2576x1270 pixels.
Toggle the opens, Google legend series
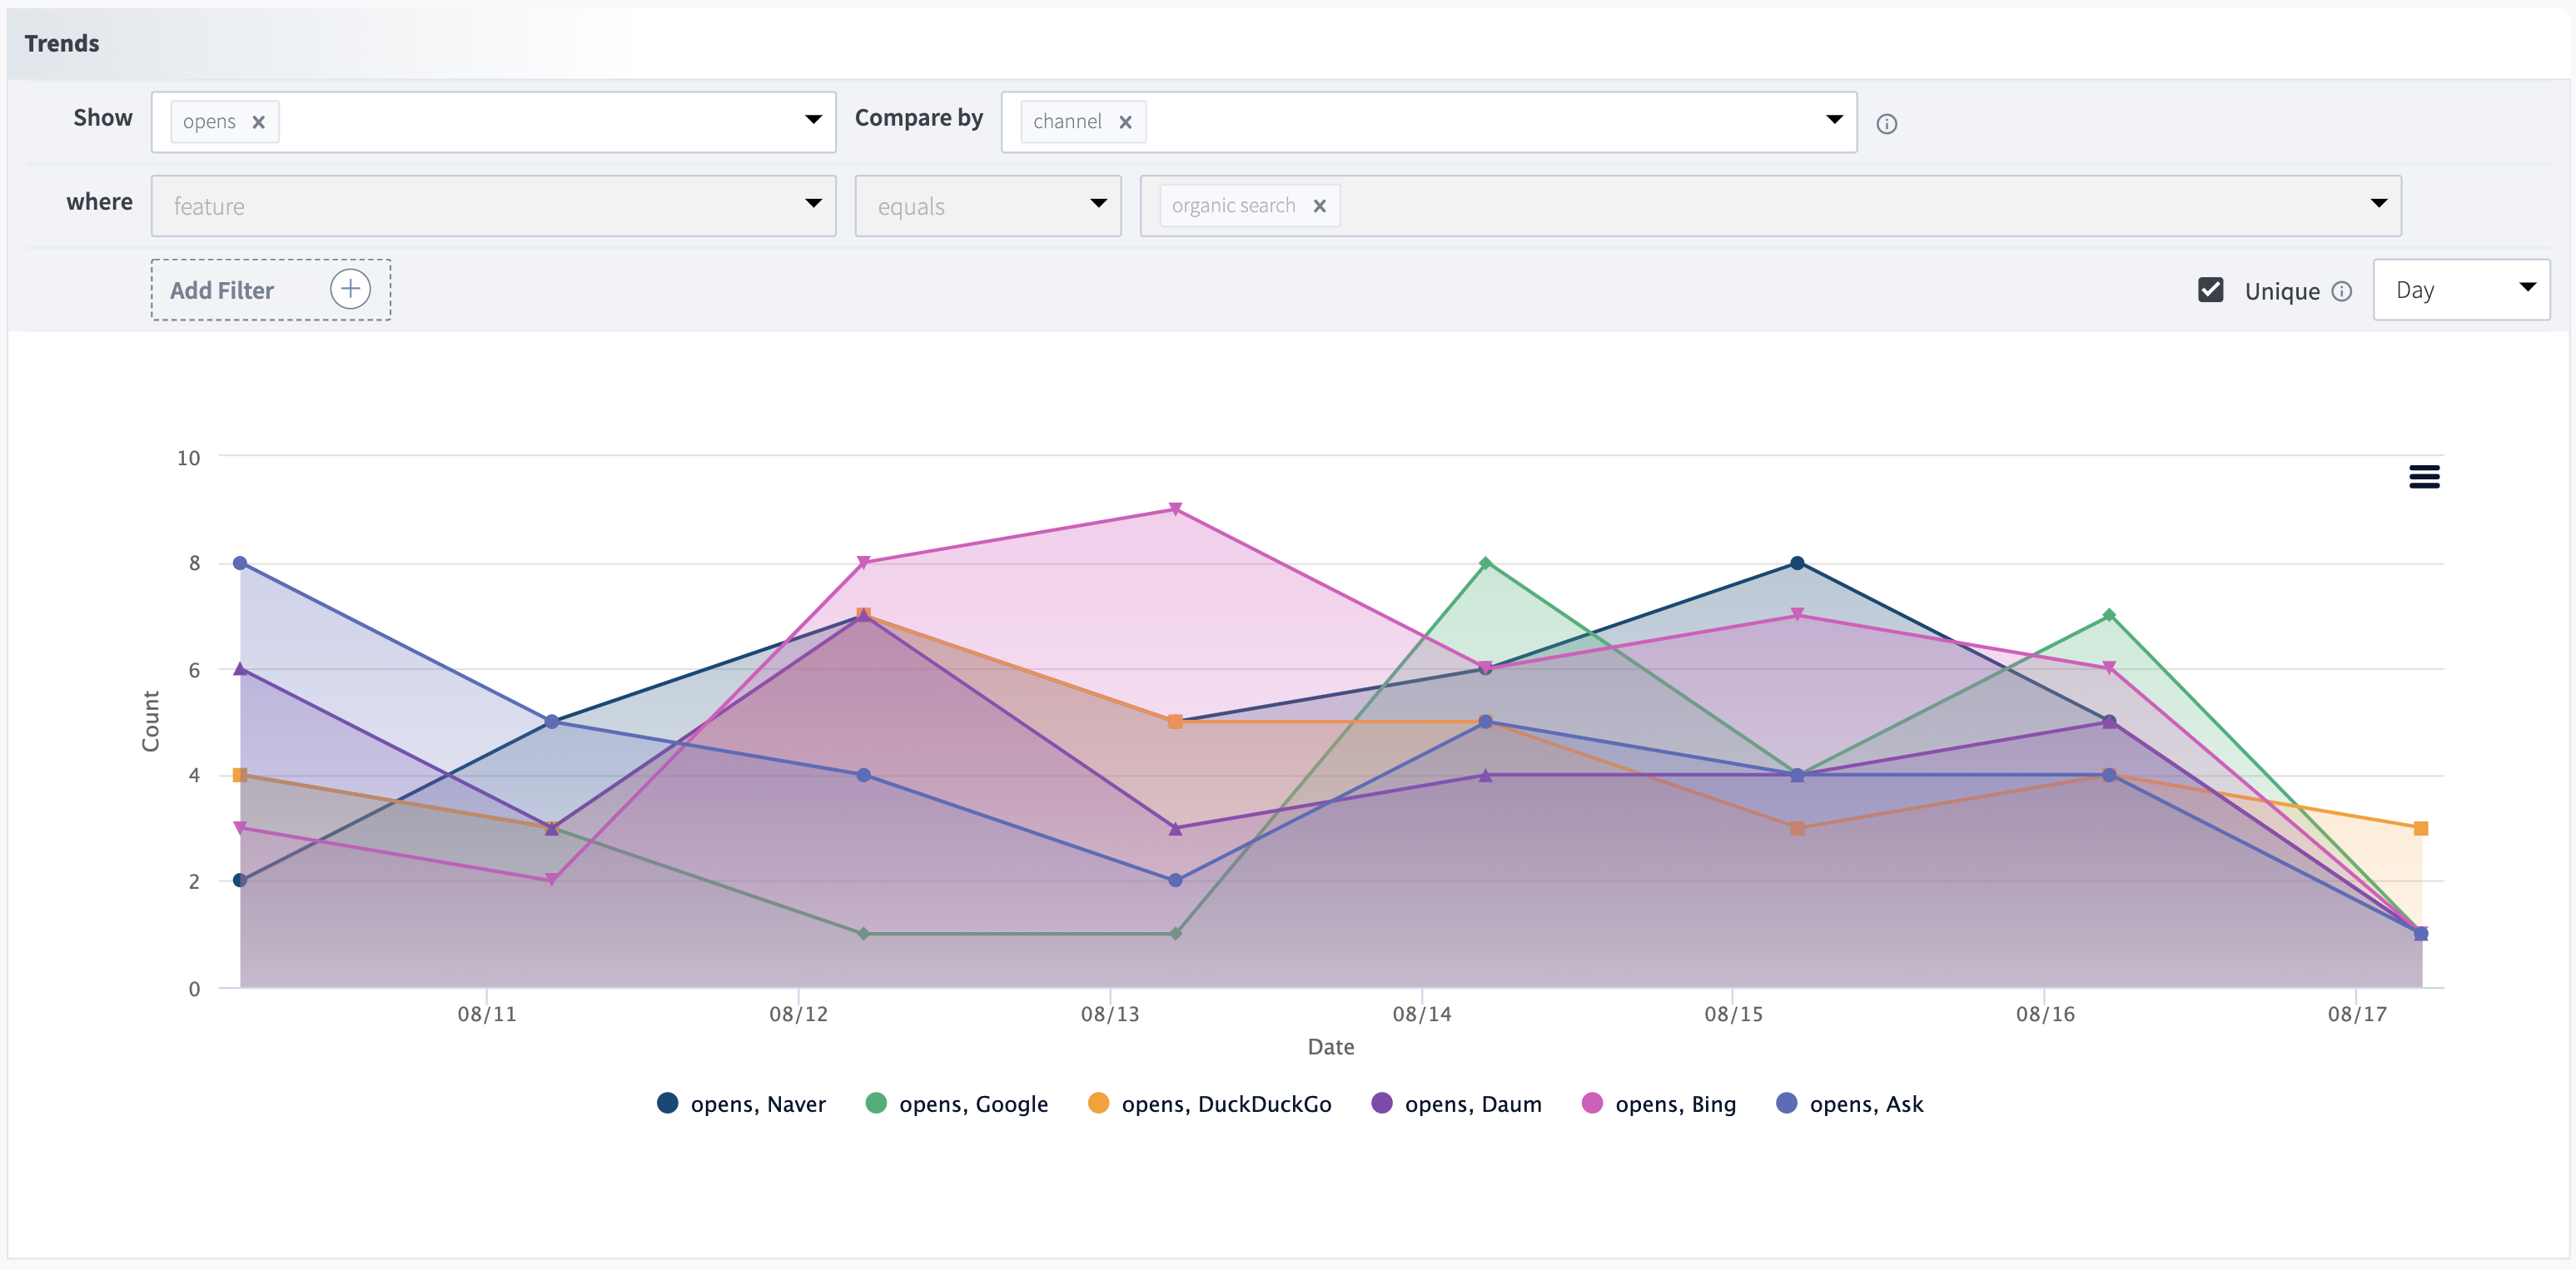tap(972, 1104)
